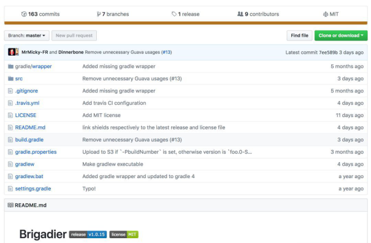View the 7 branches list
The image size is (371, 243).
113,14
